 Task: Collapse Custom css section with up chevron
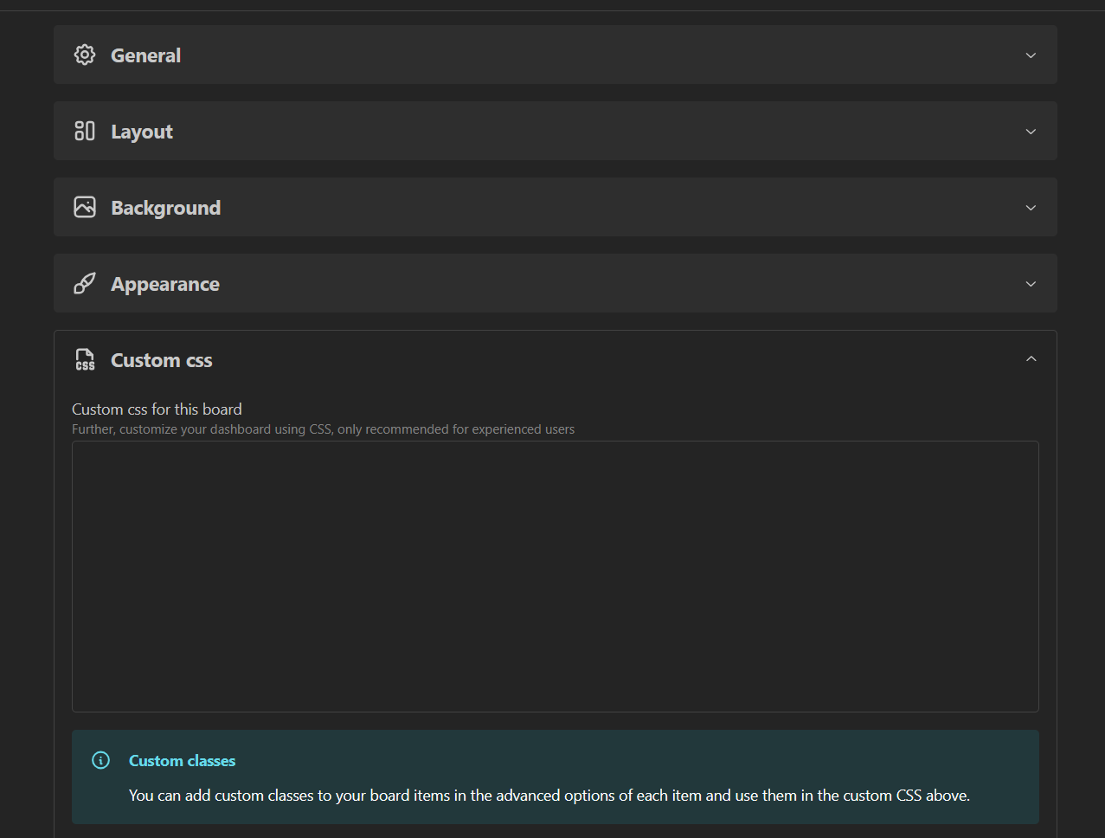1031,359
